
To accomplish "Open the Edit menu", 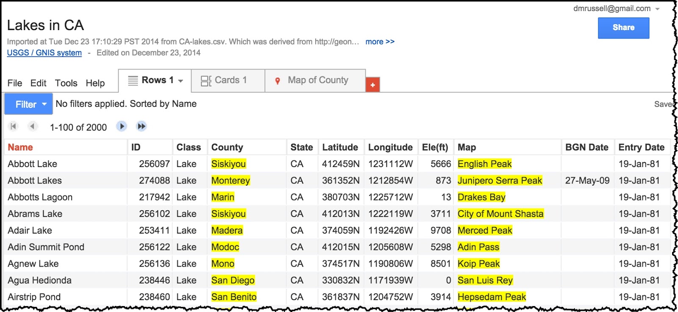I will (x=38, y=83).
